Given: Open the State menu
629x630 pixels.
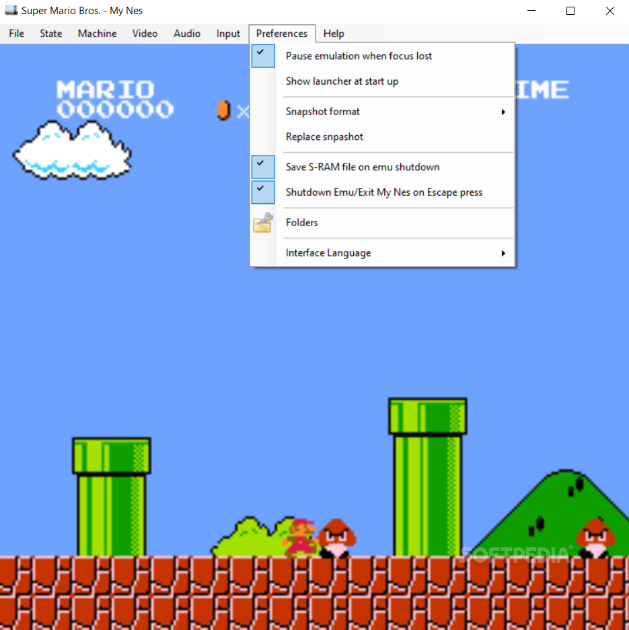Looking at the screenshot, I should point(51,34).
